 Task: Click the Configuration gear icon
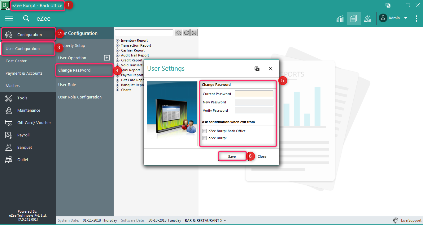click(9, 35)
